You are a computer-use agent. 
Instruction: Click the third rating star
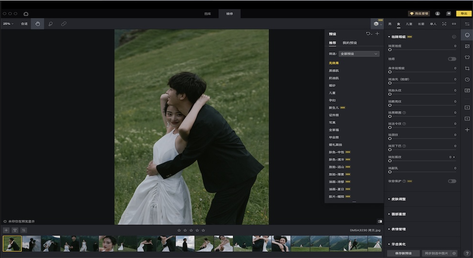coord(191,230)
